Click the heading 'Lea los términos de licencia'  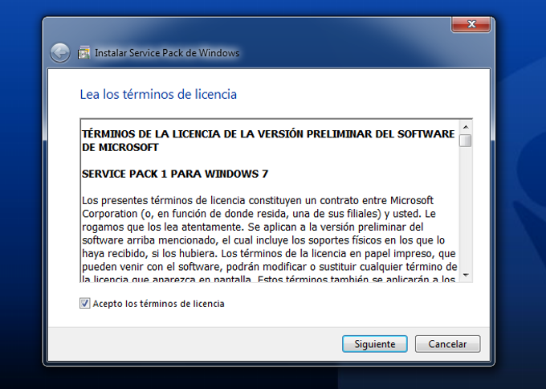click(x=158, y=95)
